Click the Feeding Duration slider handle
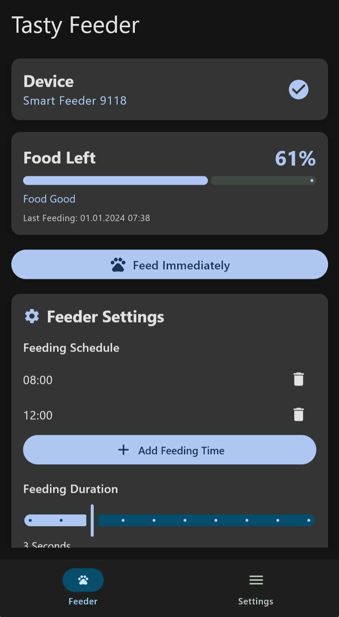The image size is (339, 617). point(92,520)
